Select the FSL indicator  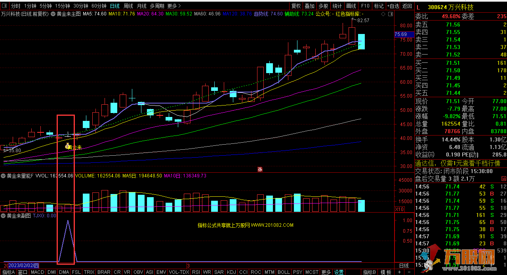click(x=76, y=272)
